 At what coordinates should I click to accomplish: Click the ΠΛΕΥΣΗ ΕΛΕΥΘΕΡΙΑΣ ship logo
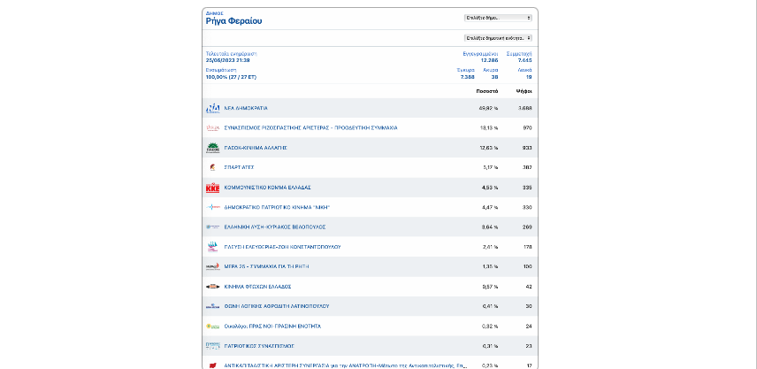213,247
